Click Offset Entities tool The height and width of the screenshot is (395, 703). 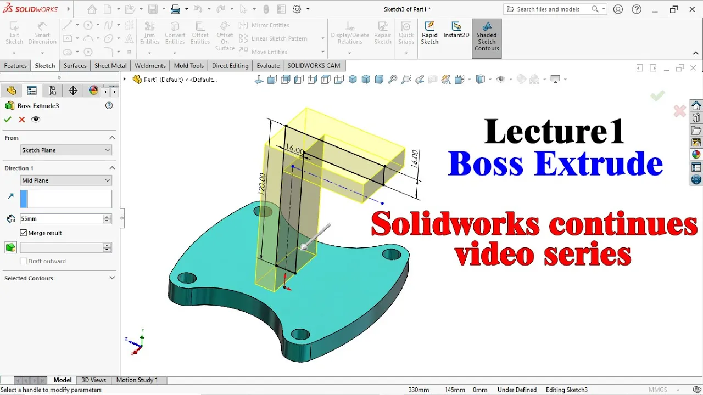pos(200,33)
